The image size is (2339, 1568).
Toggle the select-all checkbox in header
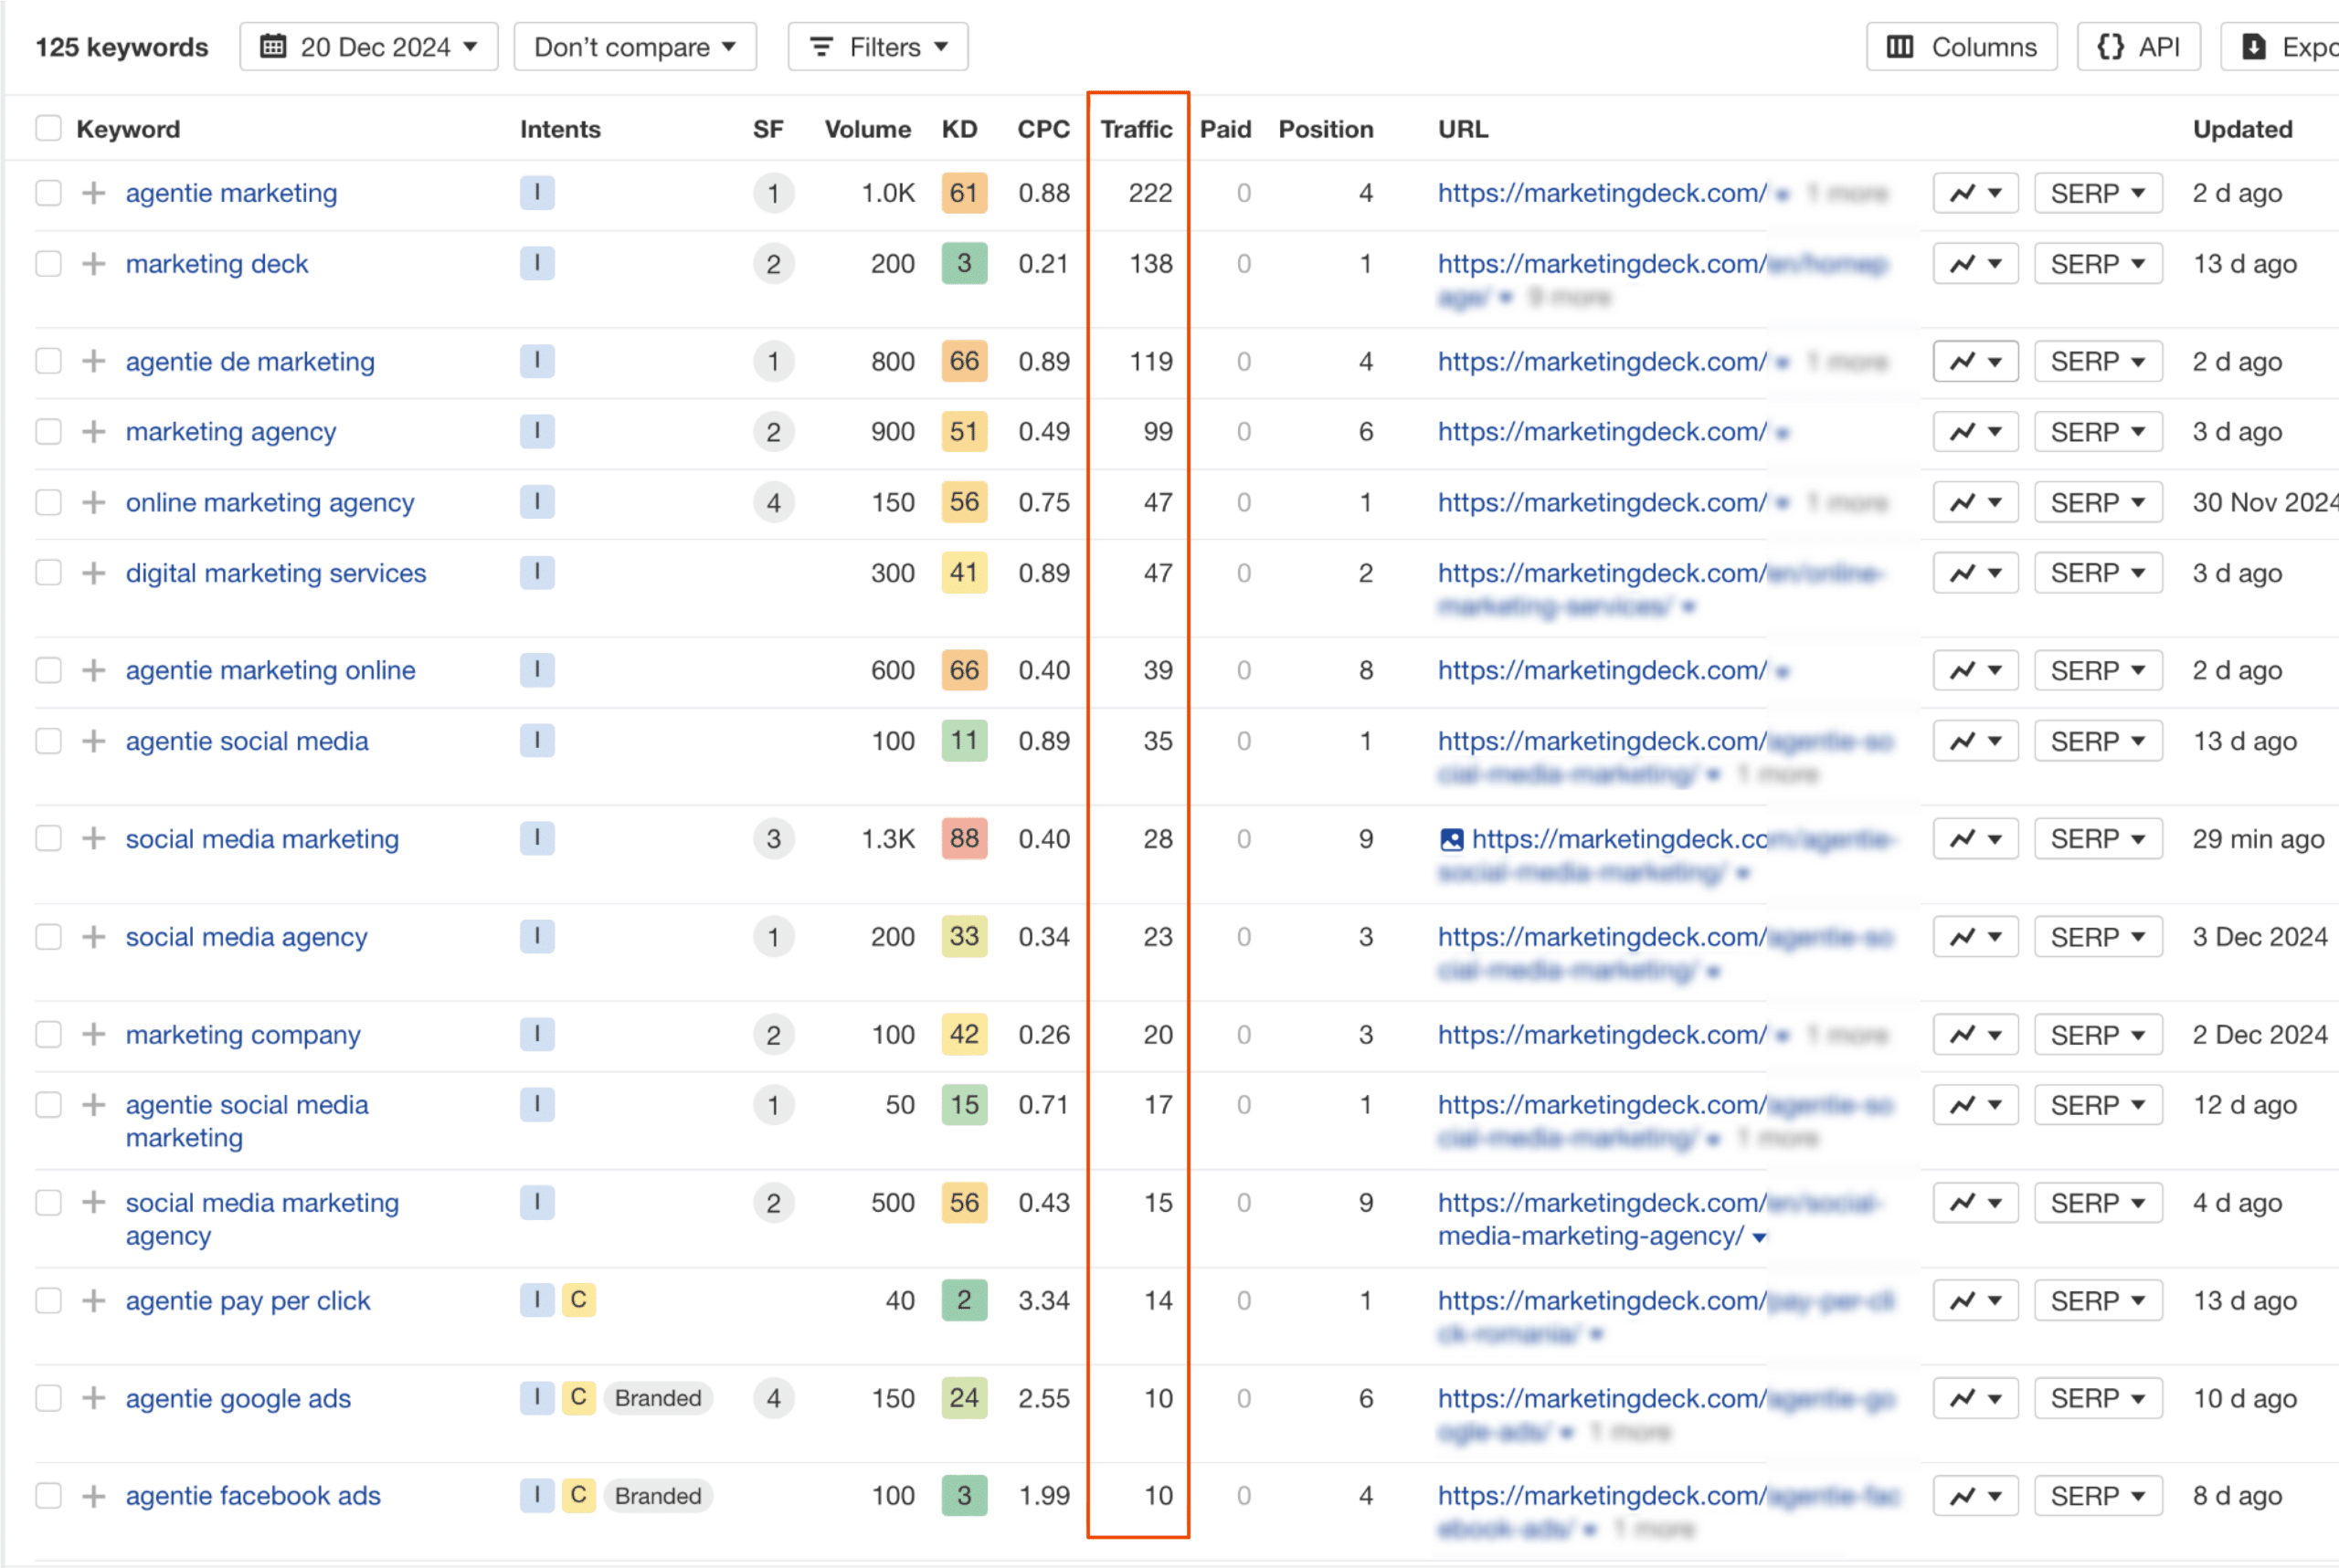pyautogui.click(x=48, y=129)
